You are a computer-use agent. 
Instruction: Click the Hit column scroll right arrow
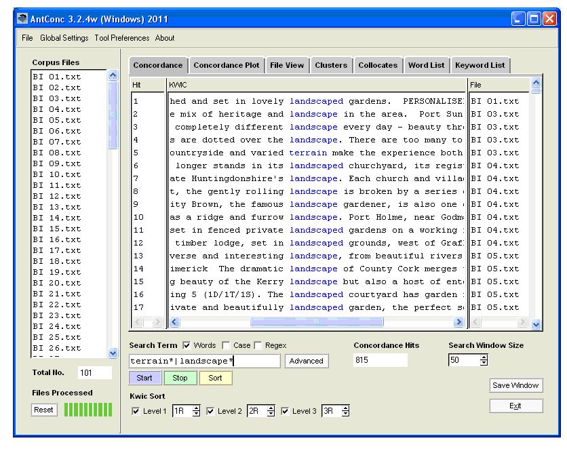point(157,321)
